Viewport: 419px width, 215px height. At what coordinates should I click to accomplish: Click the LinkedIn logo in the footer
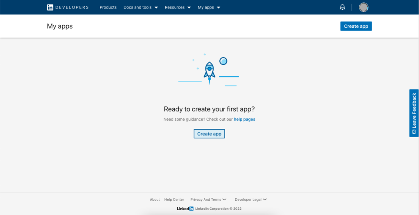(185, 208)
